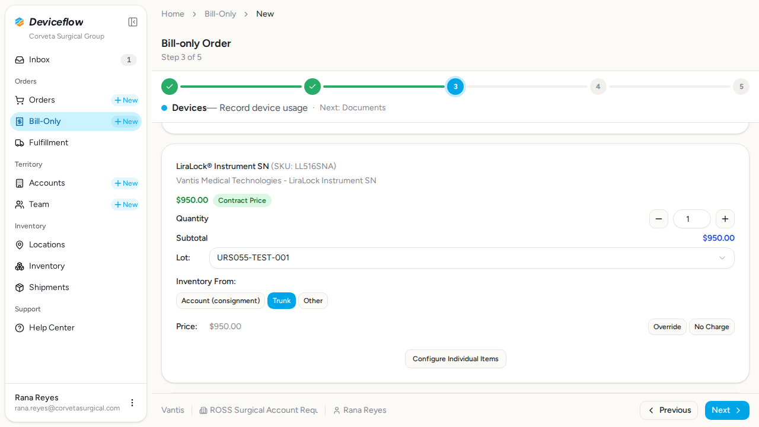Click the New breadcrumb item
This screenshot has width=759, height=427.
(265, 14)
